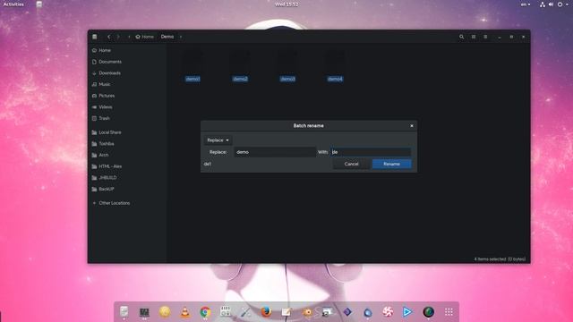Open the Replace mode dropdown in Batch rename
573x322 pixels.
(218, 140)
